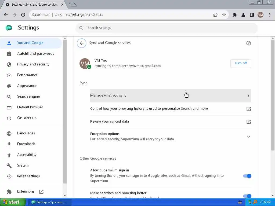Open the three-dot browser menu
The width and height of the screenshot is (275, 206).
(269, 15)
